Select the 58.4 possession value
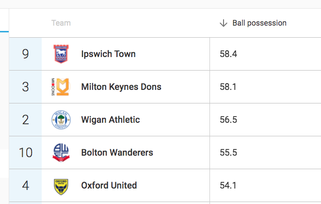321x204 pixels. tap(228, 54)
